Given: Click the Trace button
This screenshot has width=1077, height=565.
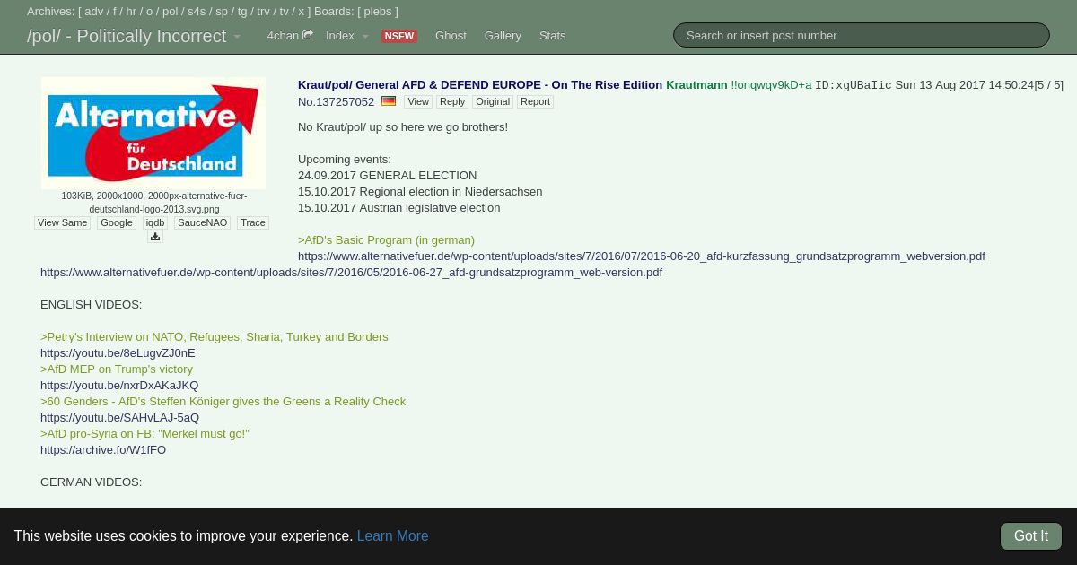Looking at the screenshot, I should pyautogui.click(x=253, y=222).
